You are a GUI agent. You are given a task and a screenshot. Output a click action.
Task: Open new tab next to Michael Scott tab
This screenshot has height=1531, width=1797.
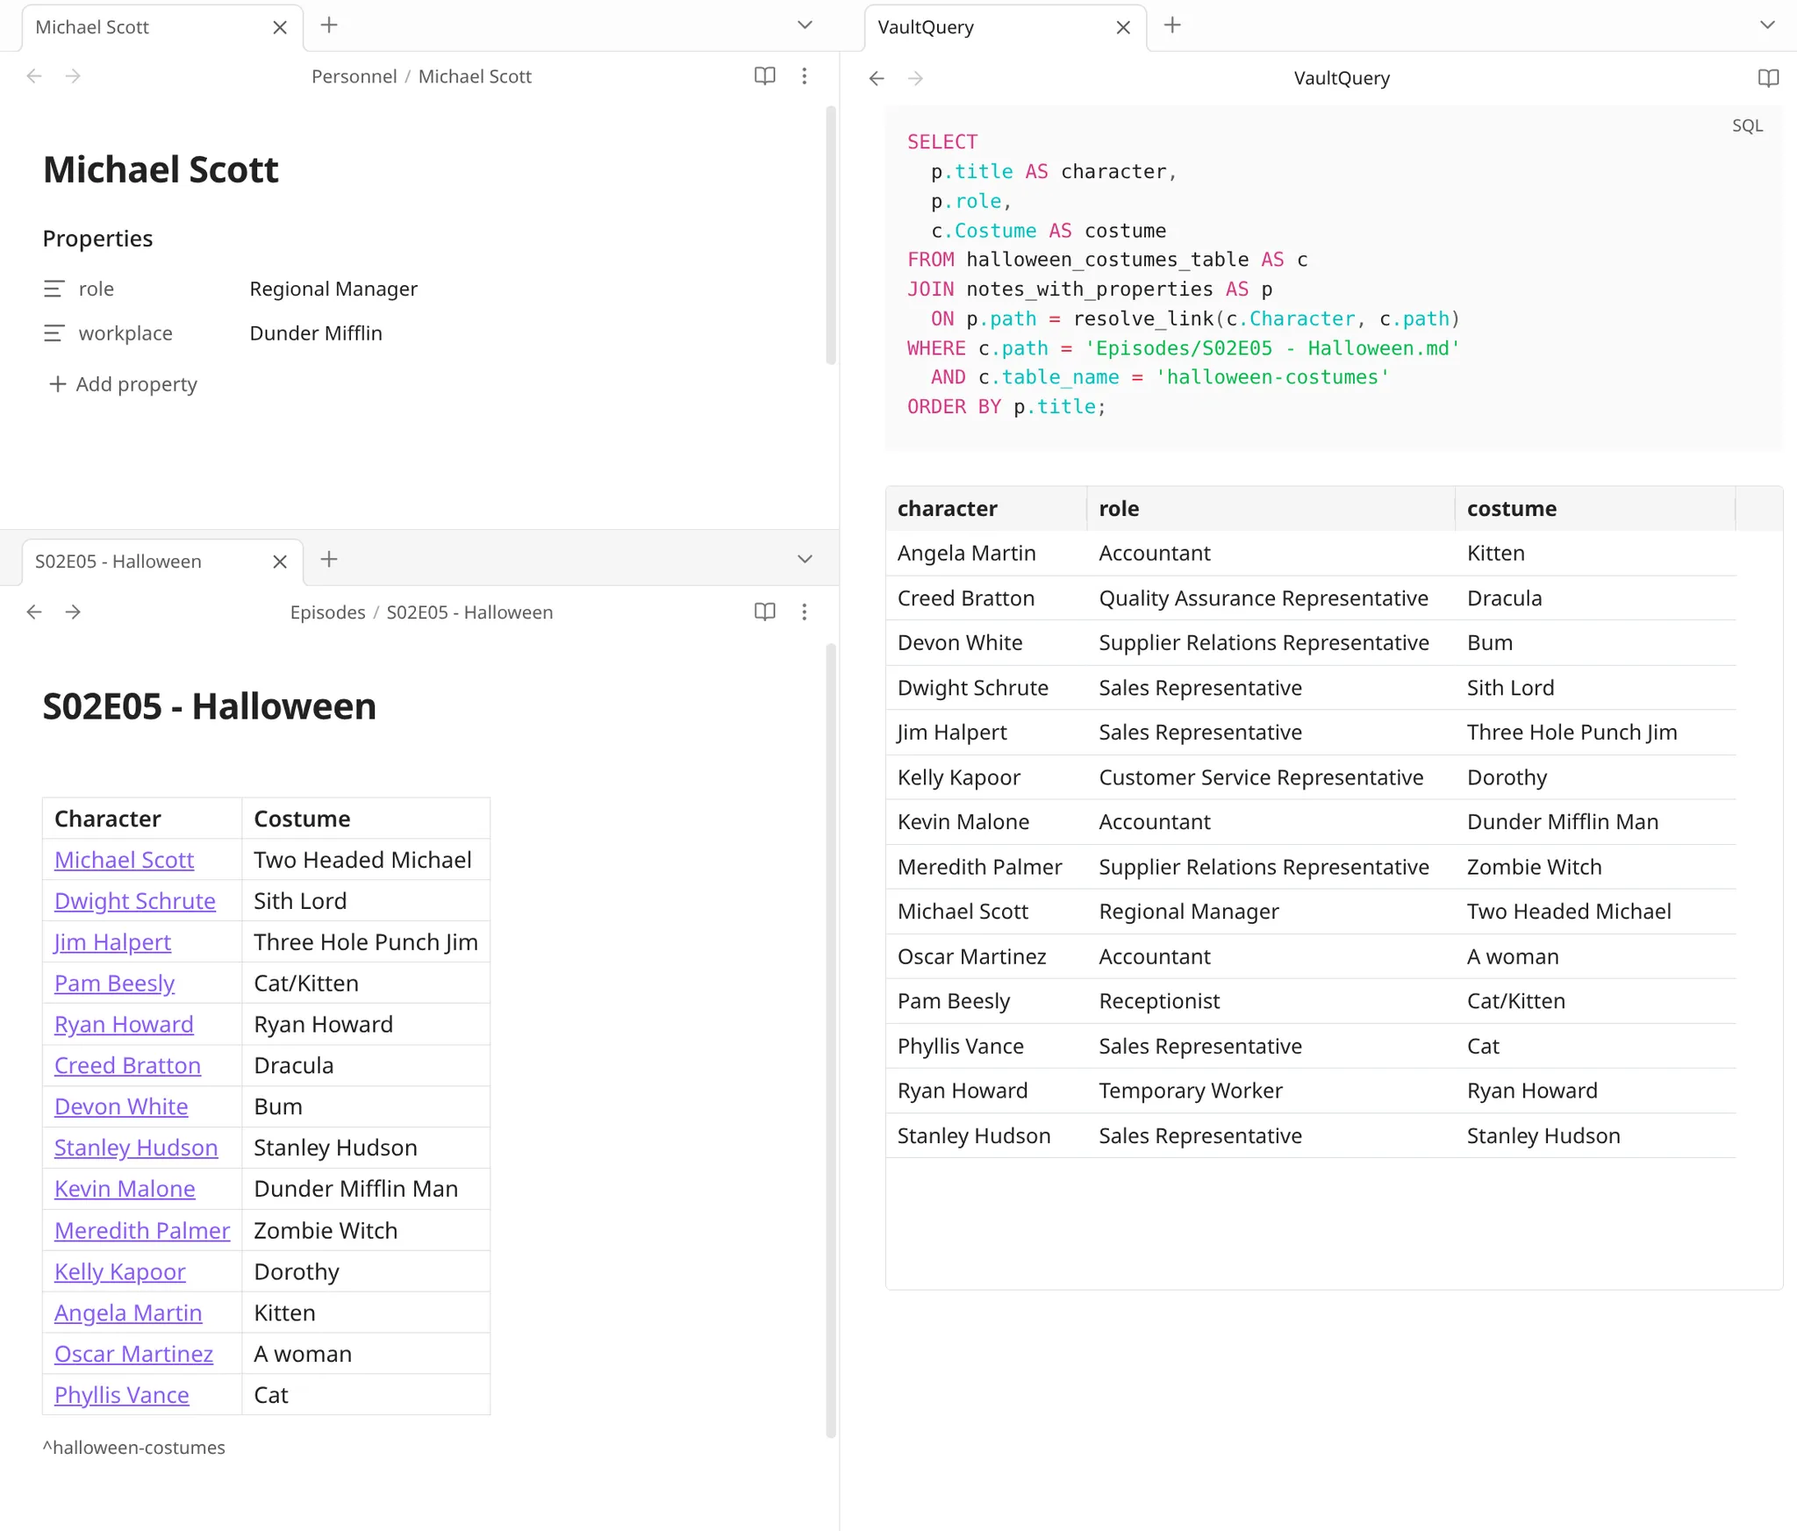(x=329, y=25)
